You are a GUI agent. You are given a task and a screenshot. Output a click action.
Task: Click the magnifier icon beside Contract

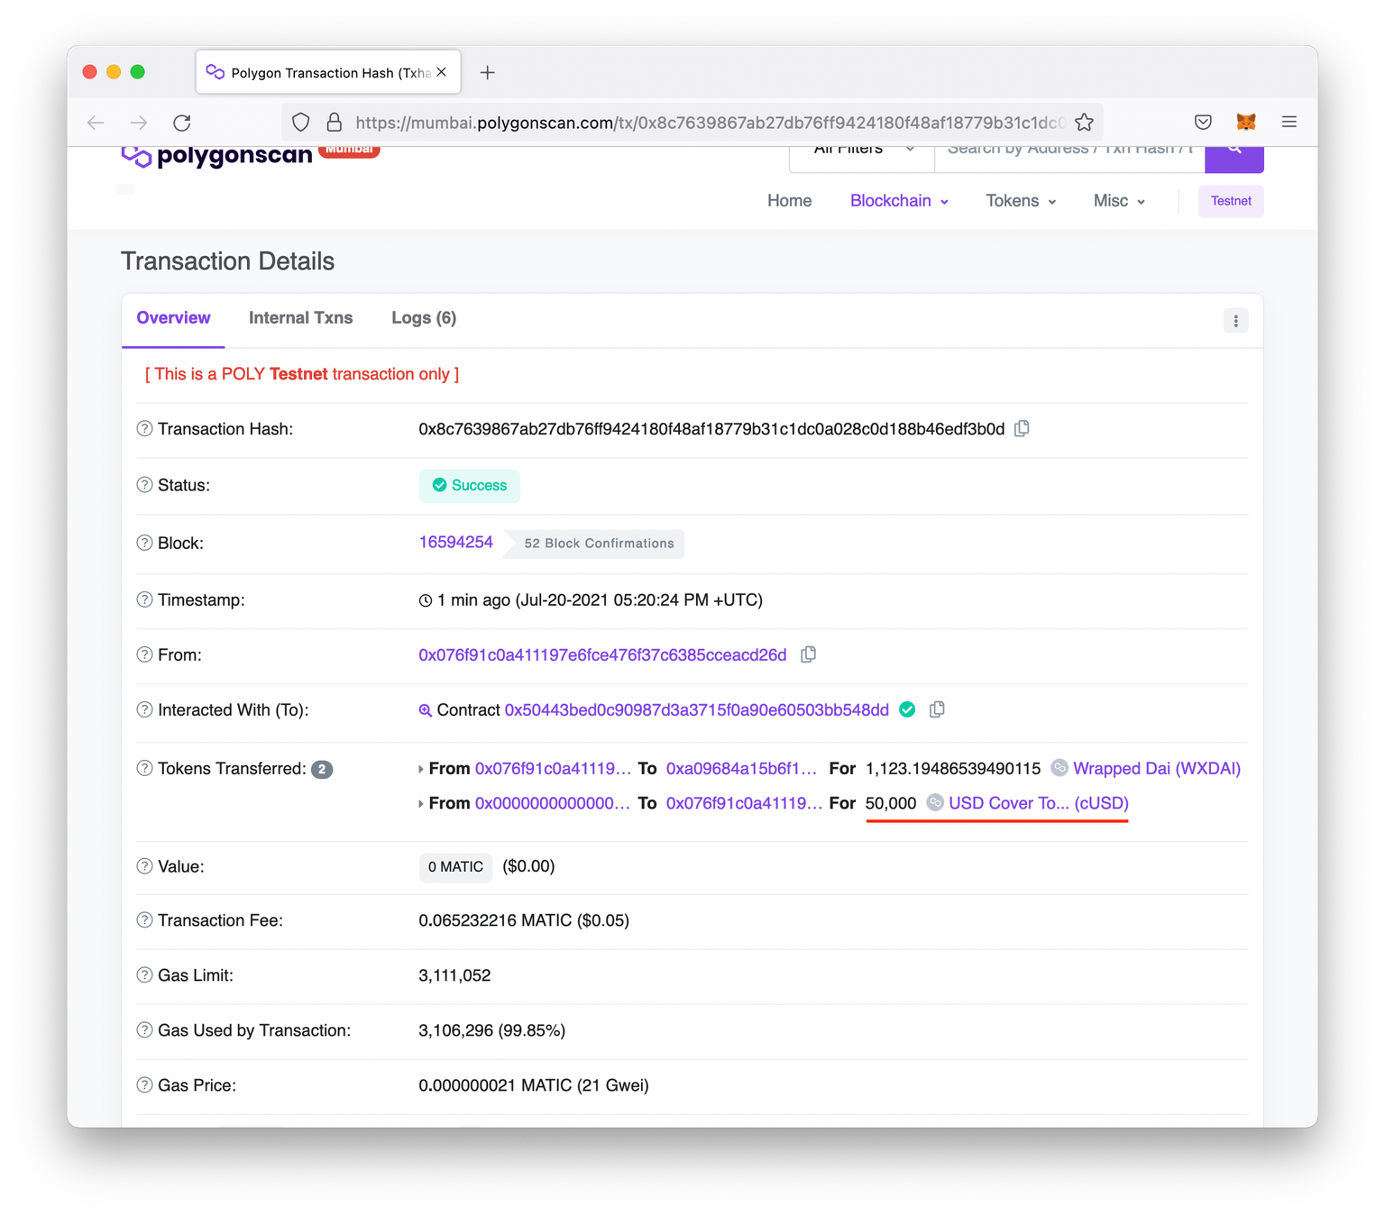point(425,710)
